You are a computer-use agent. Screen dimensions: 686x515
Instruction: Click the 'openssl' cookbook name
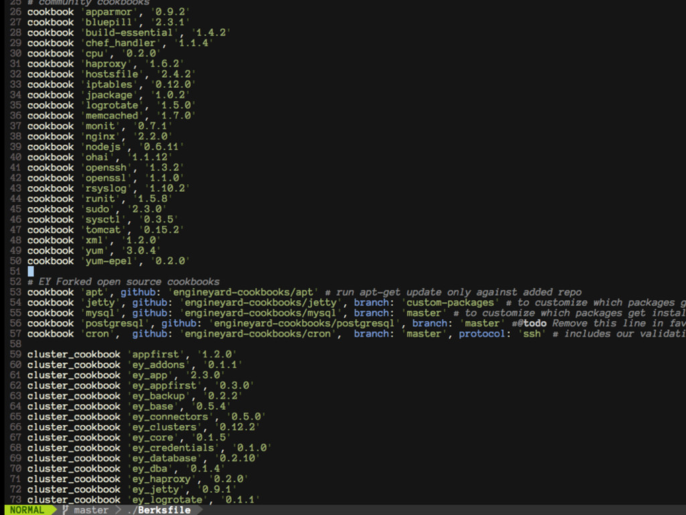[106, 178]
